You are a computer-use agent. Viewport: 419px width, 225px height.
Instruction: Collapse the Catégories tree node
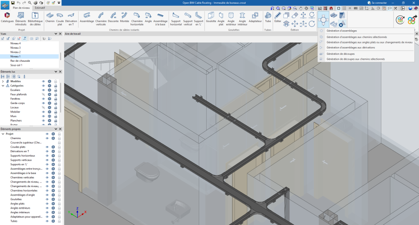pos(3,86)
